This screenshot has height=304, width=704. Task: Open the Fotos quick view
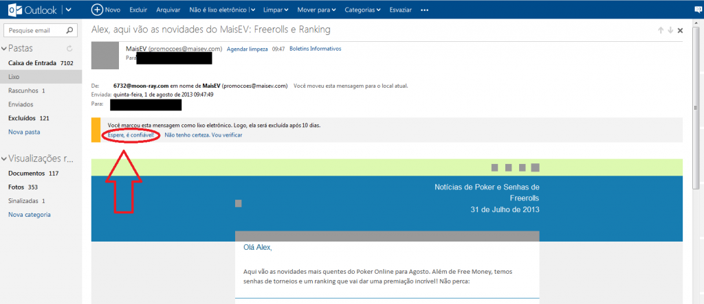tap(23, 187)
